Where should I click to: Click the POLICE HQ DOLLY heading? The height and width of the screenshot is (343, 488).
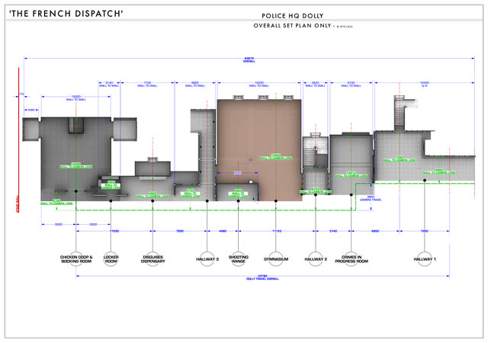coord(293,16)
